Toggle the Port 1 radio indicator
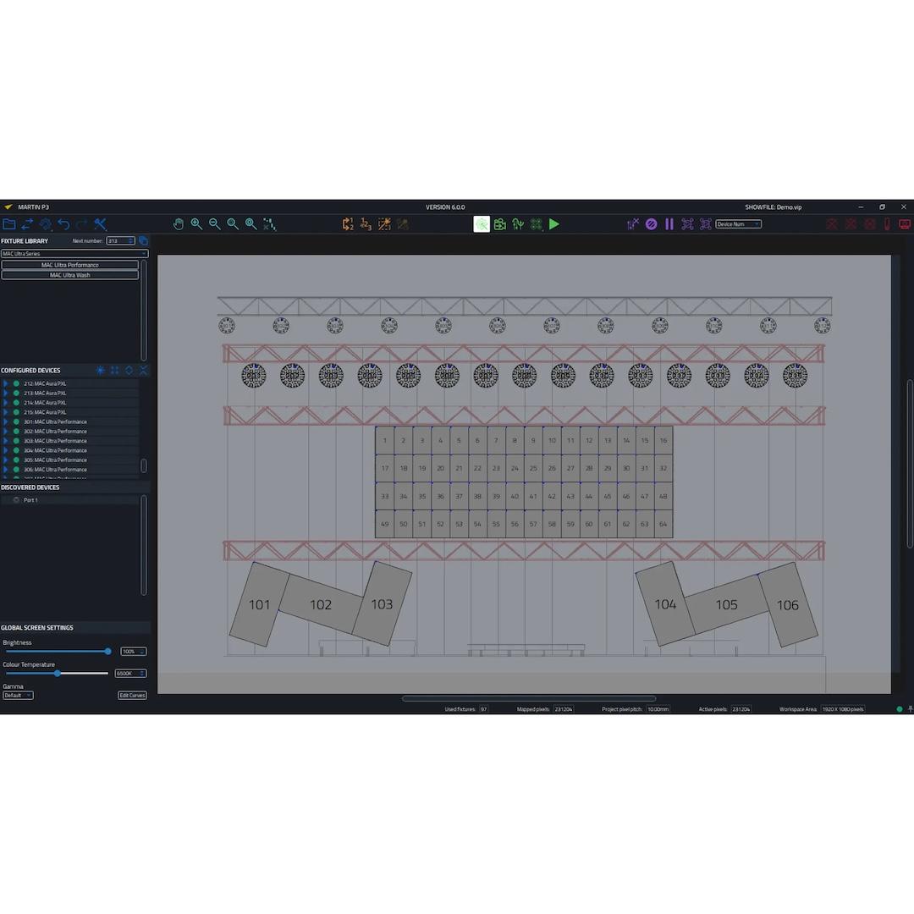914x914 pixels. [x=16, y=500]
